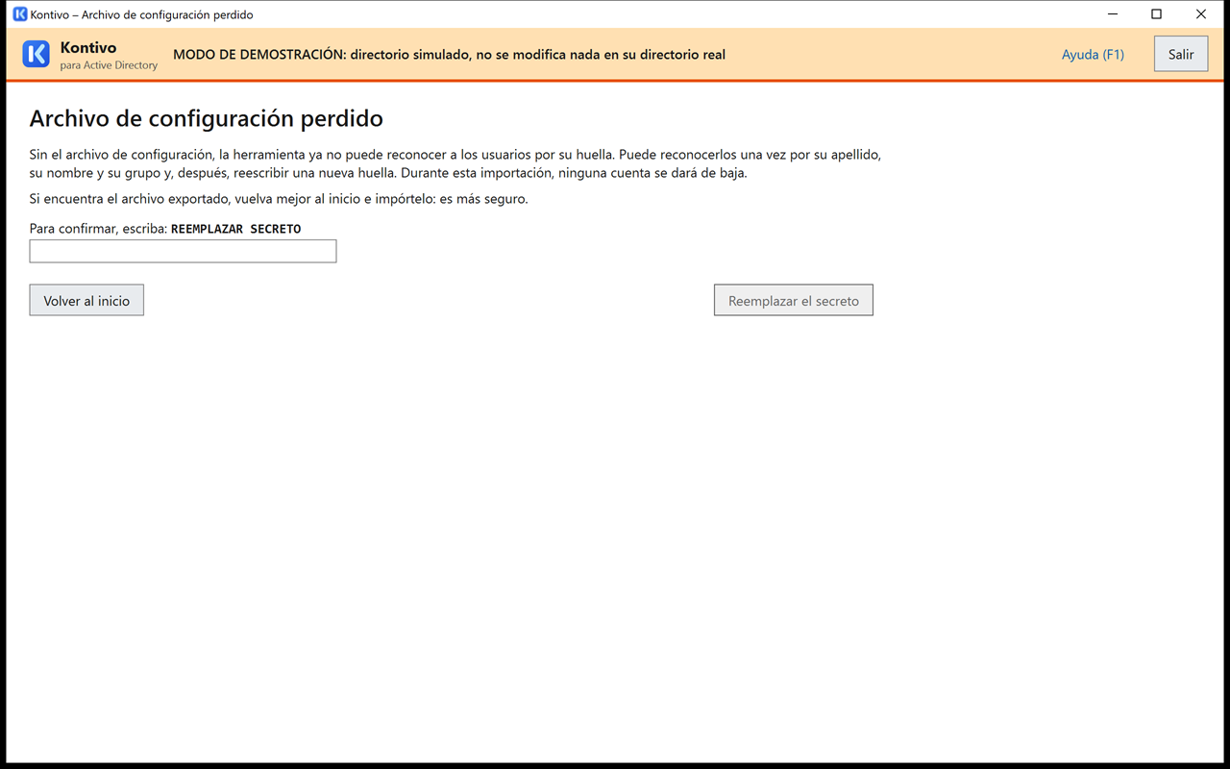Screen dimensions: 1230x769
Task: Open Ayuda (F1) help link
Action: pyautogui.click(x=1093, y=55)
